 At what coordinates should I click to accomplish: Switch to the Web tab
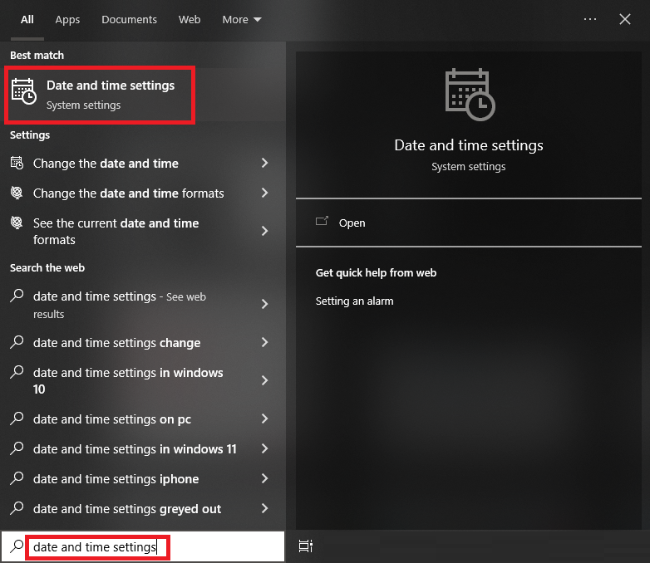click(190, 19)
